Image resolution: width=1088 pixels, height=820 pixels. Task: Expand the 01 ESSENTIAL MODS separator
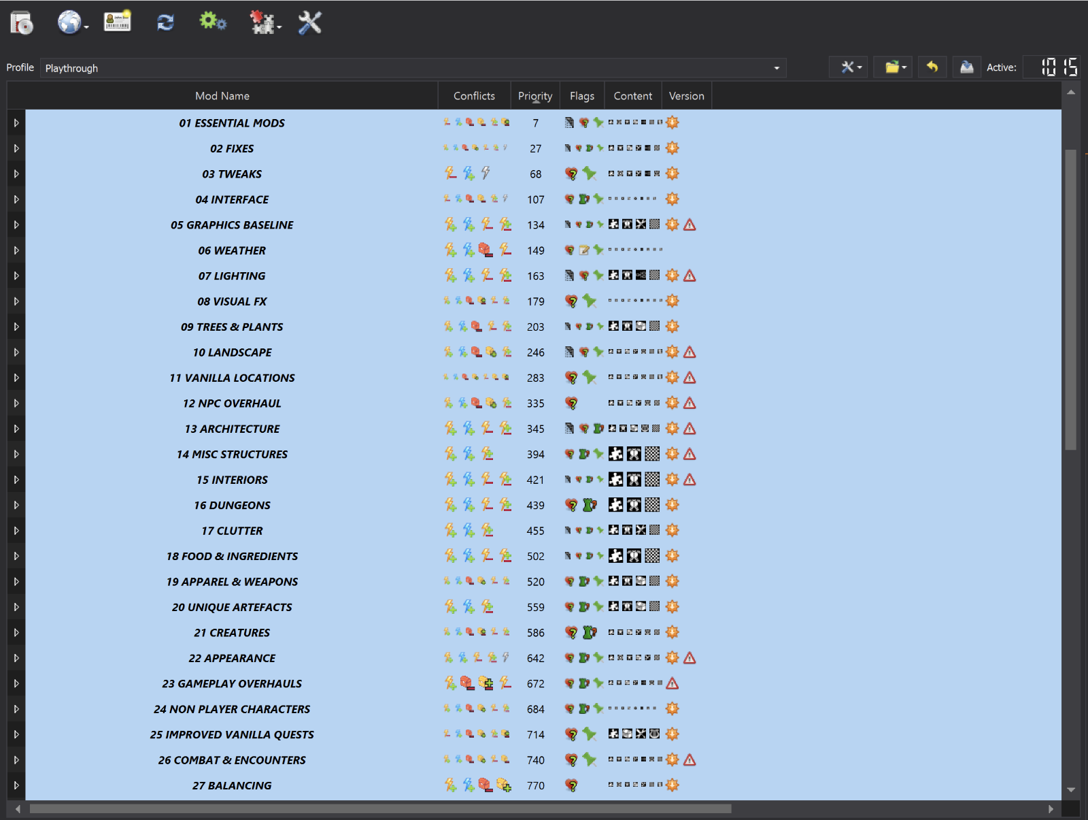16,123
